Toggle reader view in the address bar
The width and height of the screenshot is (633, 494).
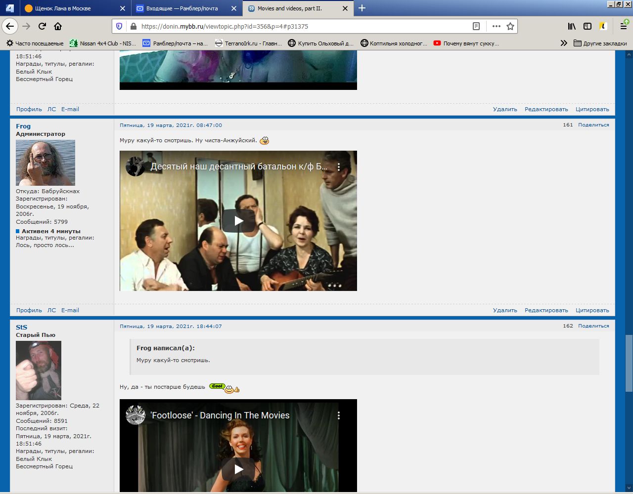tap(476, 26)
